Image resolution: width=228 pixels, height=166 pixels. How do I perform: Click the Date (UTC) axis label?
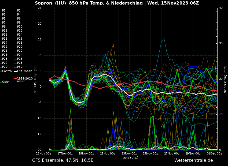click(x=130, y=158)
